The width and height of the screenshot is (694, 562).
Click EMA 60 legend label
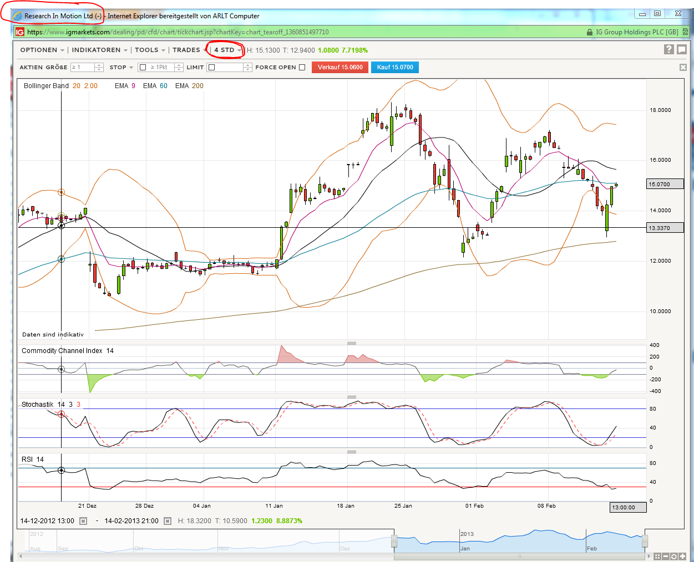(x=155, y=86)
